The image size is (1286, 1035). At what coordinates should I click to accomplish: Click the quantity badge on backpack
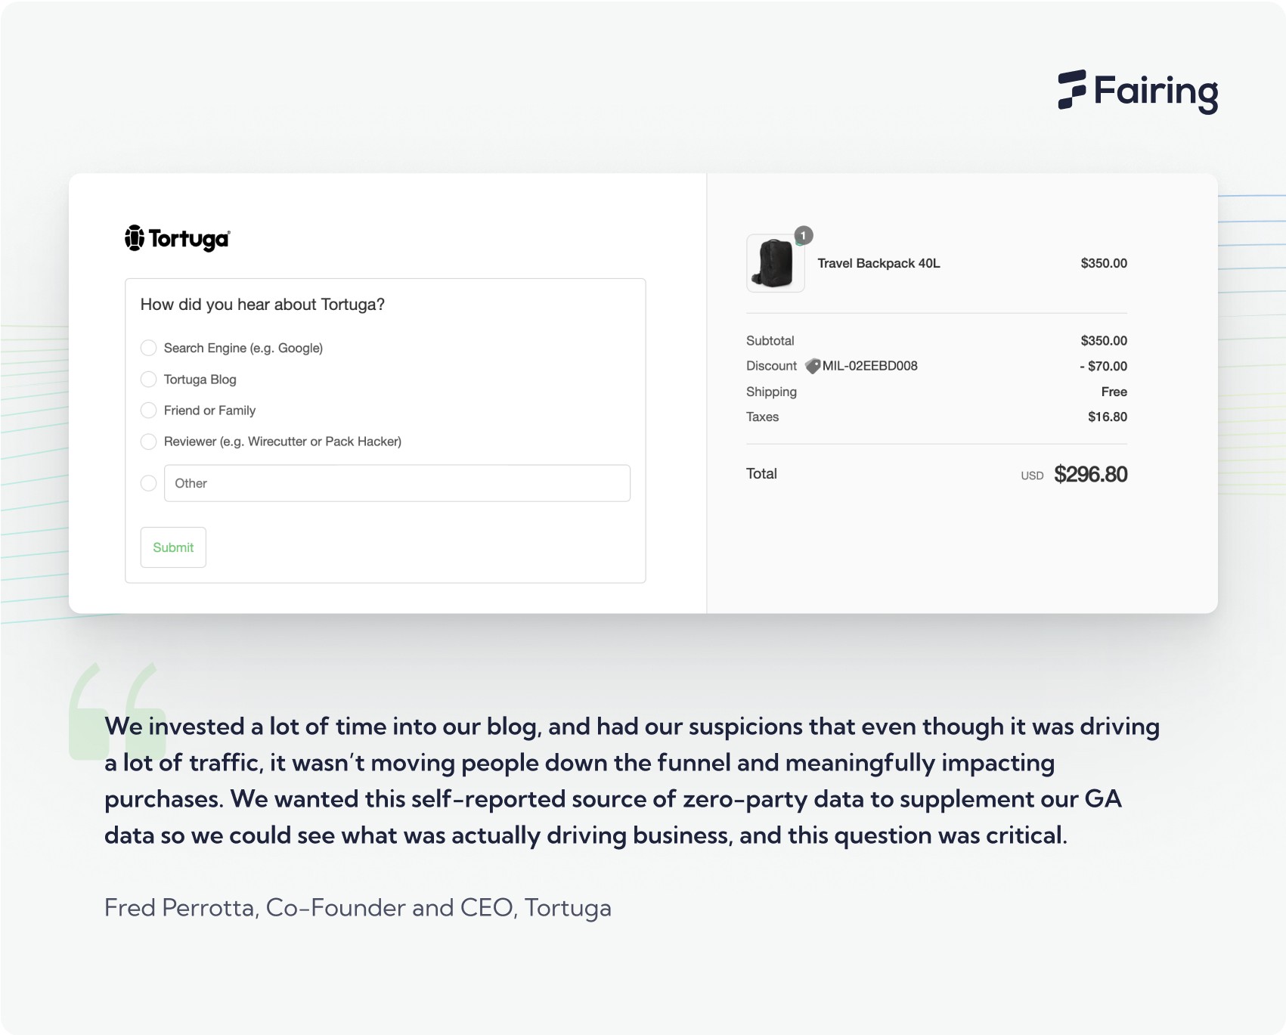point(803,235)
